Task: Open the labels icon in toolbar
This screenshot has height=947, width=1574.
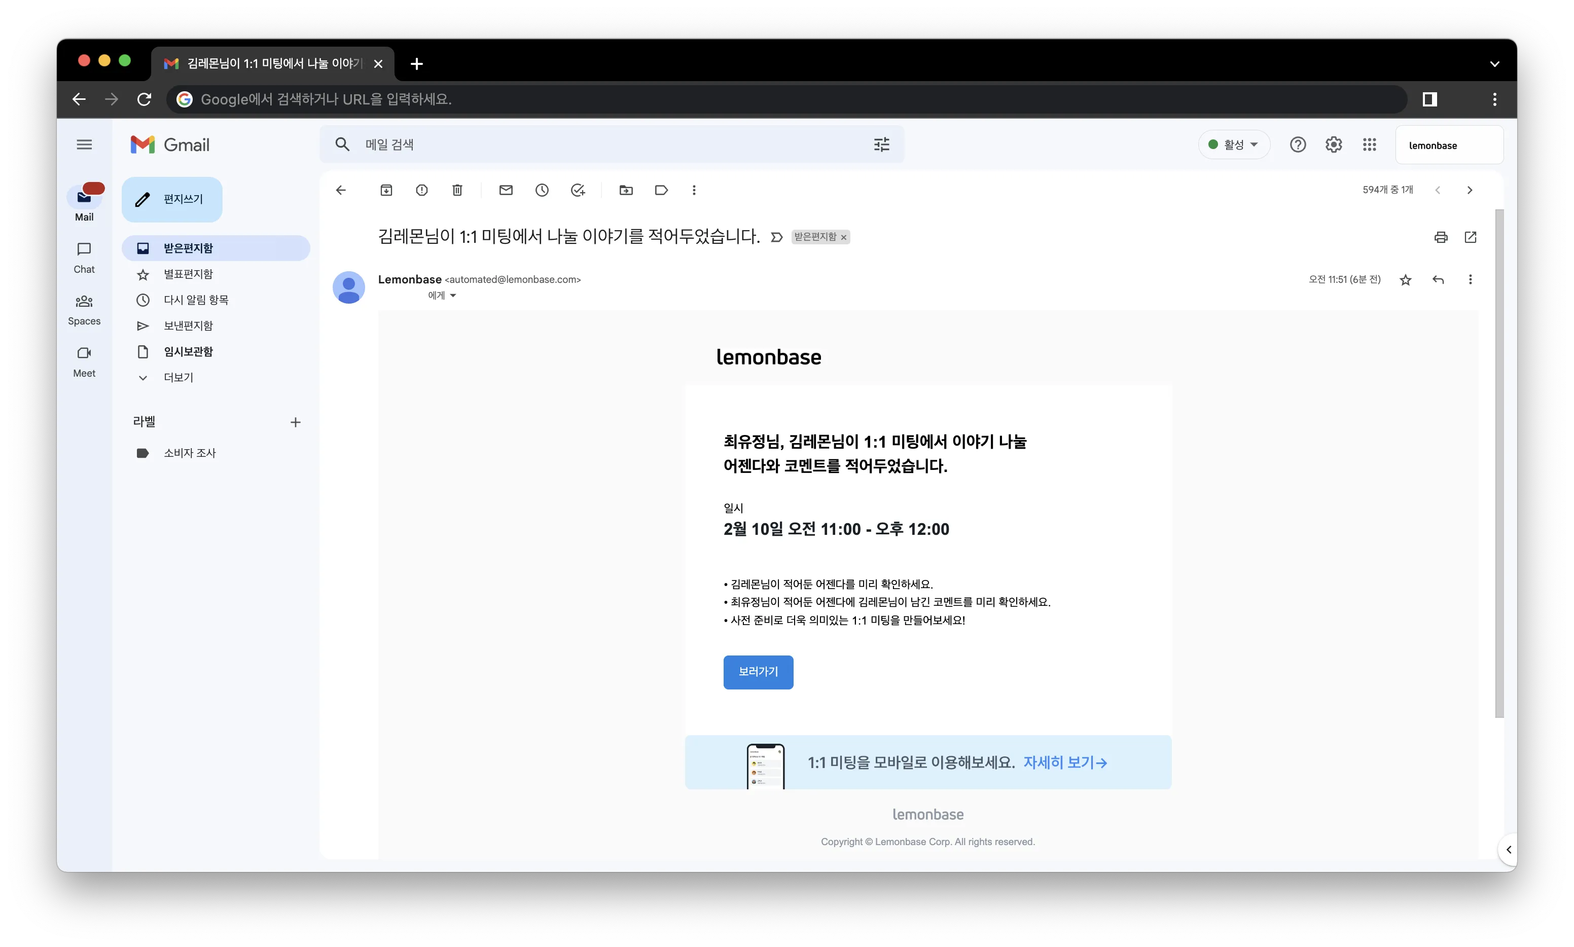Action: tap(661, 190)
